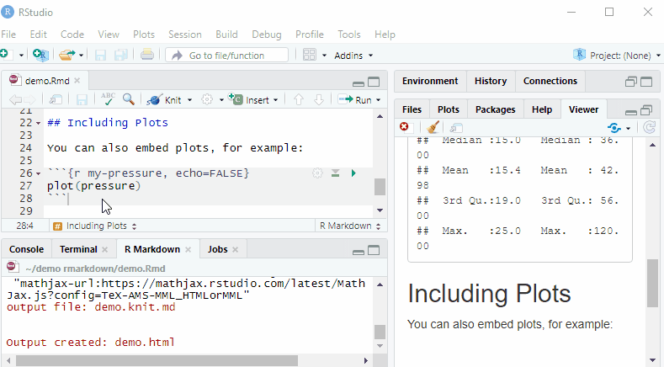
Task: Print the current file icon
Action: (147, 55)
